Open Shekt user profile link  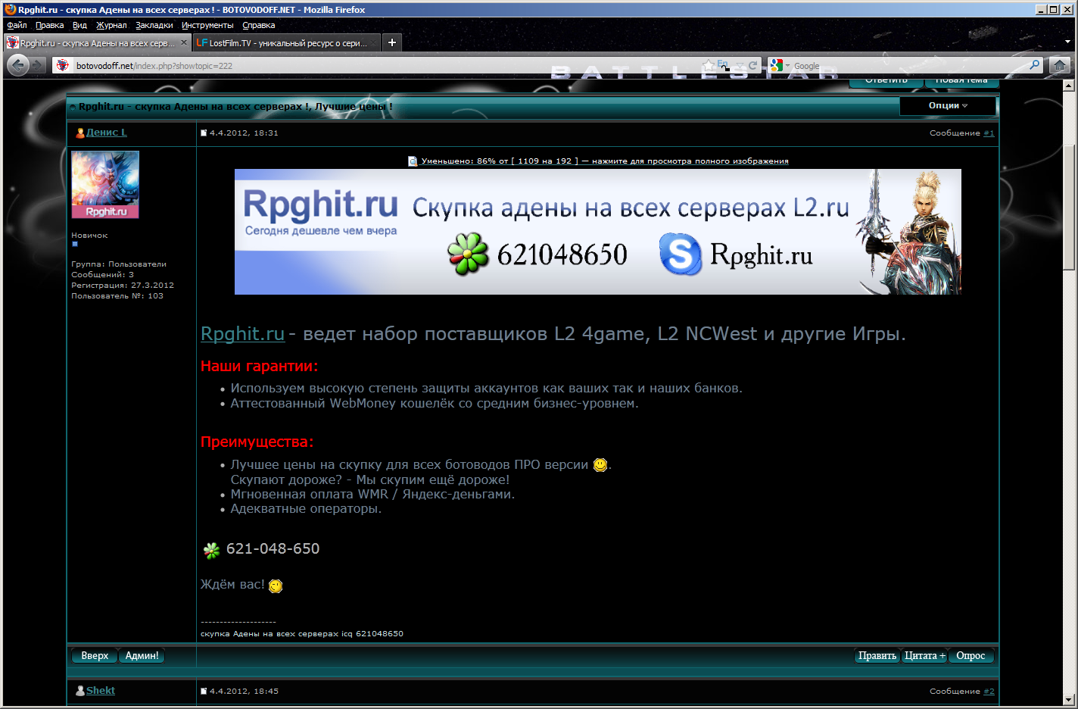pos(101,690)
